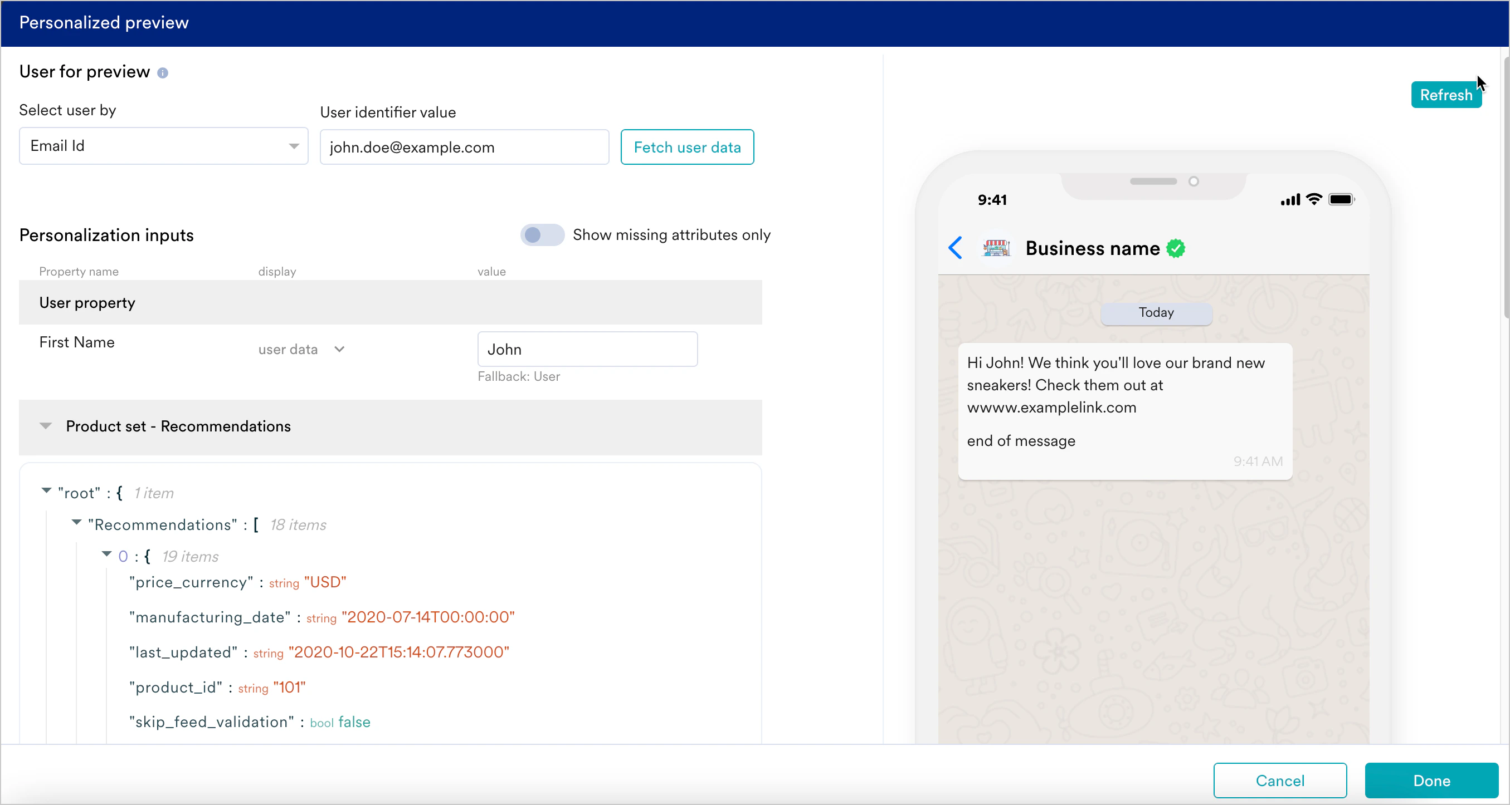Collapse Product set - Recommendations section
Screen dimensions: 1510x805
pyautogui.click(x=46, y=426)
